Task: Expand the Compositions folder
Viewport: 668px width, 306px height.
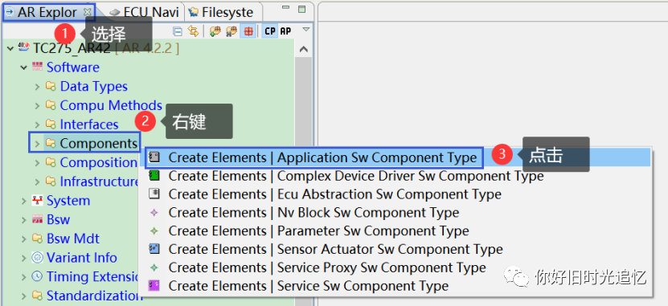Action: [x=38, y=162]
